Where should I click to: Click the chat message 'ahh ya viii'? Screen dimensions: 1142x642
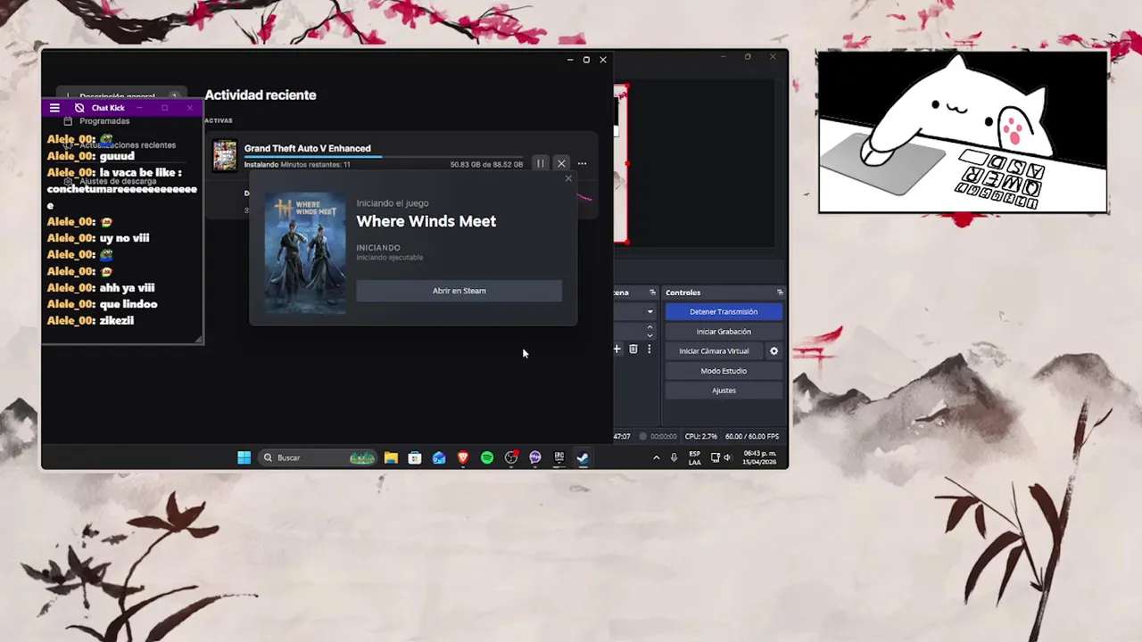point(127,288)
